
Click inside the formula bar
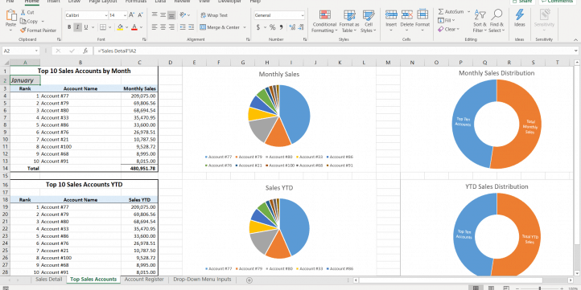tap(333, 51)
